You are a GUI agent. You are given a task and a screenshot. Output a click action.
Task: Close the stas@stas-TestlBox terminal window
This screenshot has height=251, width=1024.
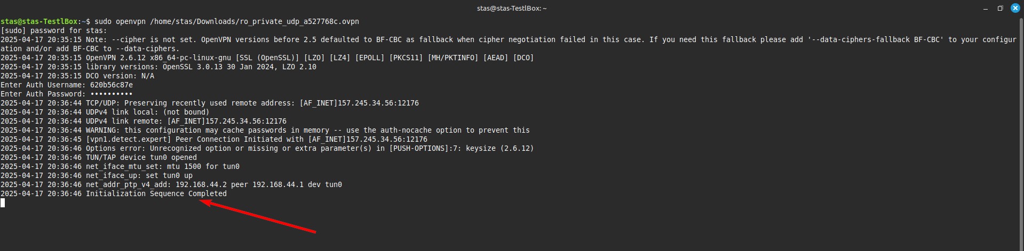pos(1014,8)
